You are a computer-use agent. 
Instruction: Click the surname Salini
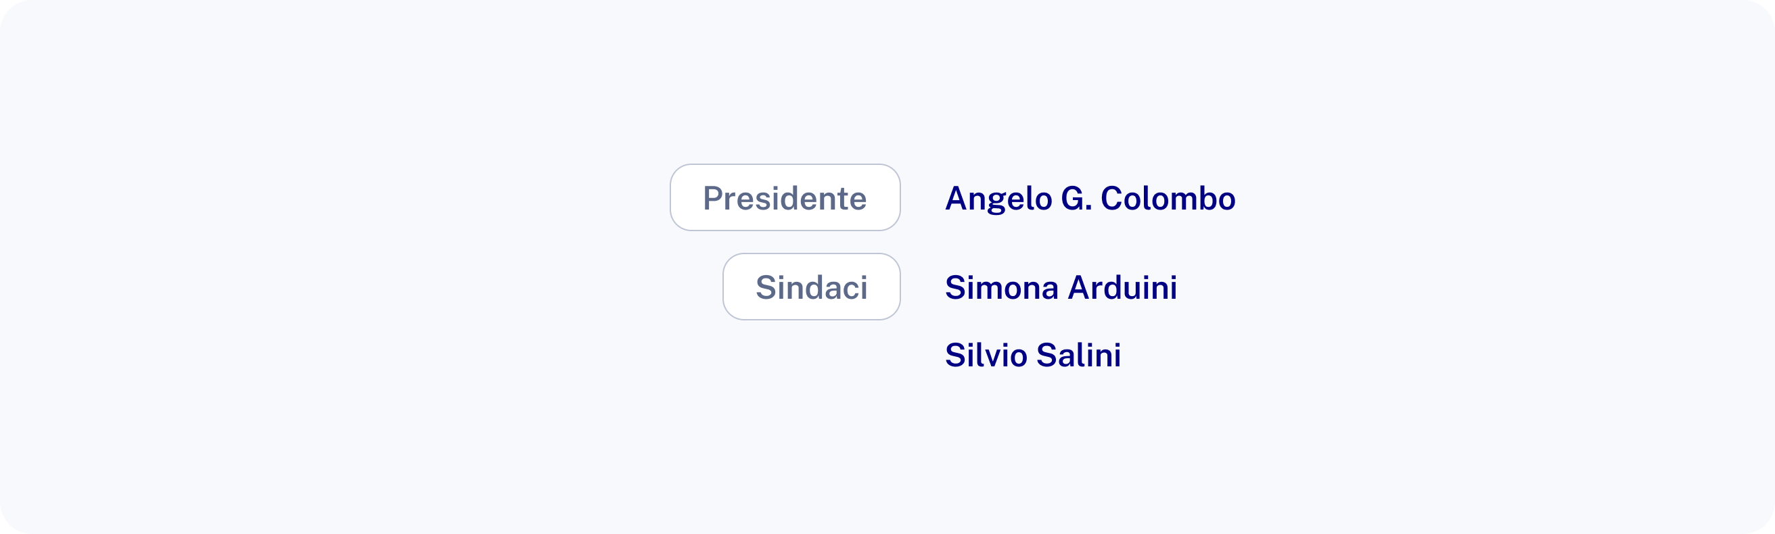pos(1078,355)
